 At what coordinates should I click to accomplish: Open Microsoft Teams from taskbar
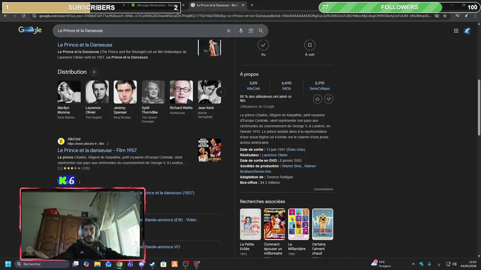click(130, 264)
